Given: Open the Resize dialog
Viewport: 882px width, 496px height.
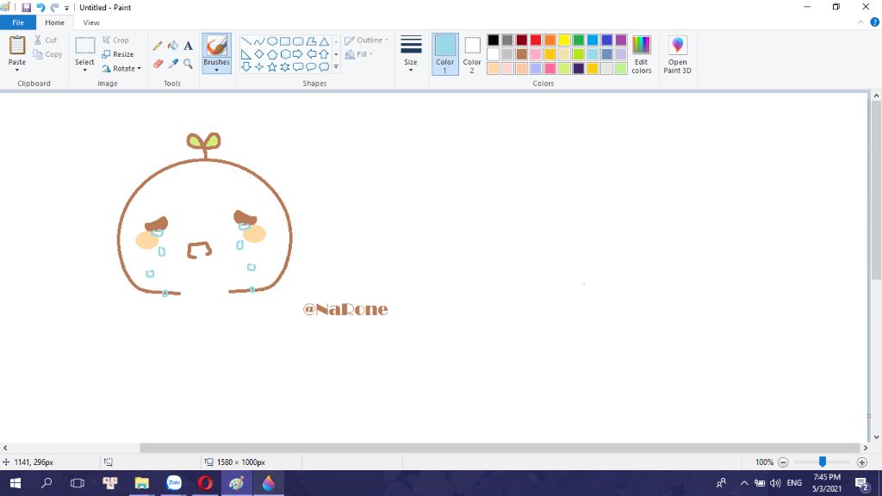Looking at the screenshot, I should pos(117,54).
